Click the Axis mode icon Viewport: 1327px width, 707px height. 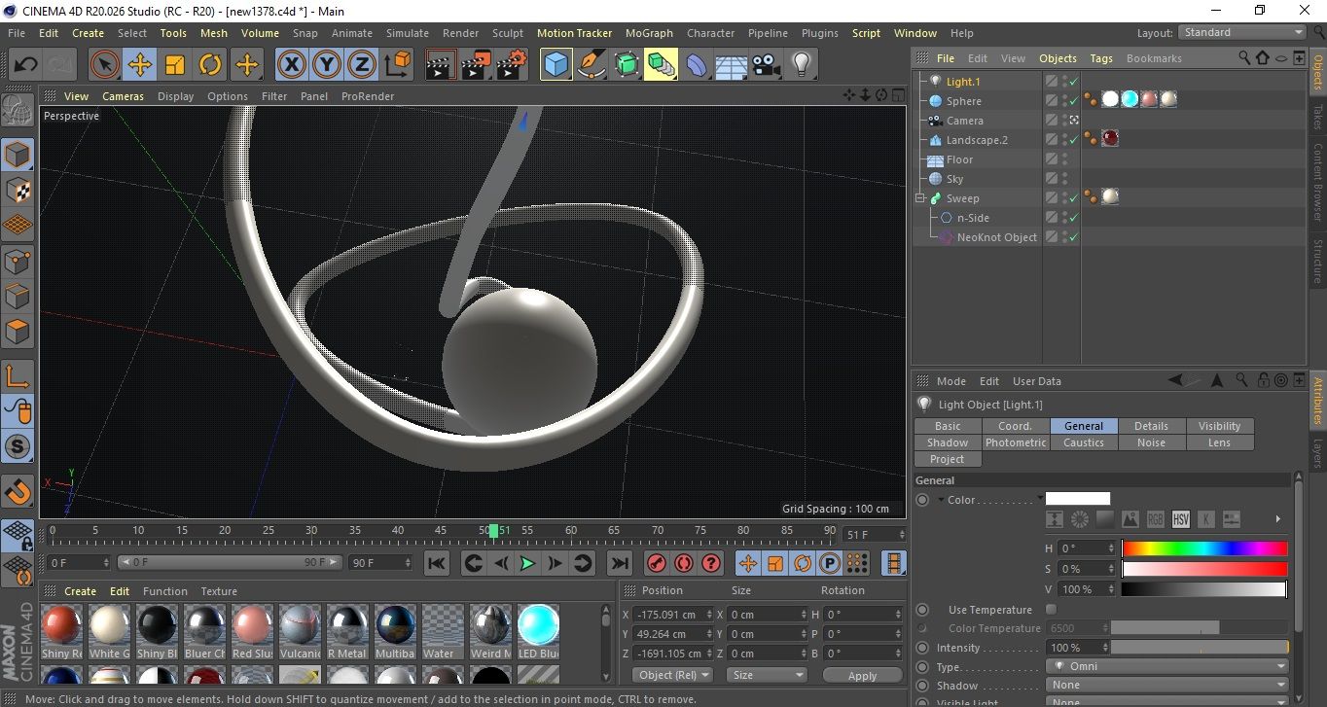click(18, 376)
